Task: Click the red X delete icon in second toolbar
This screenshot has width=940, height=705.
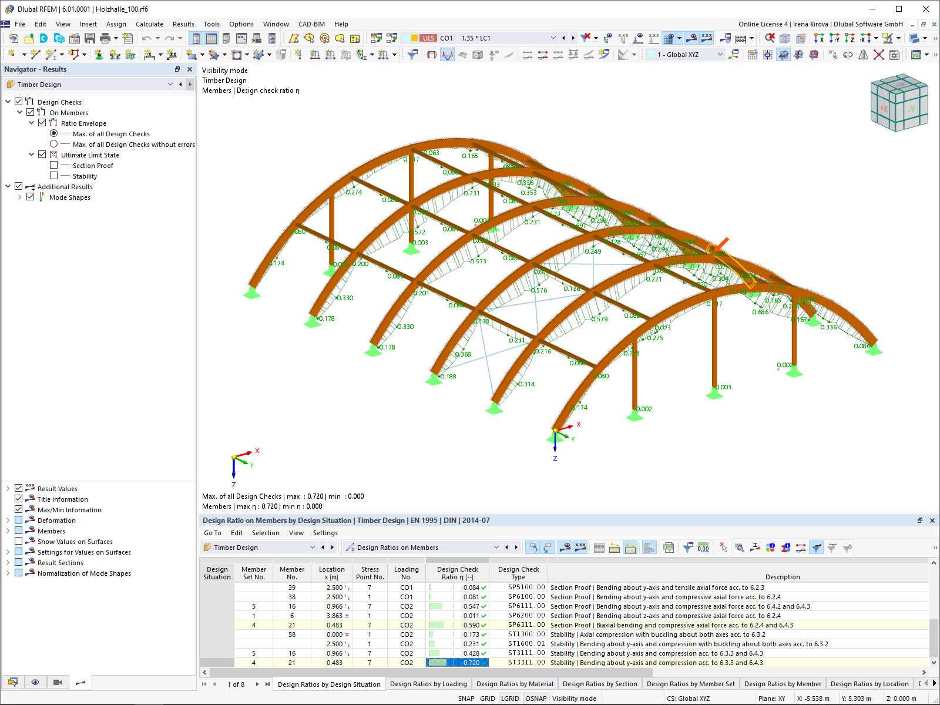Action: coord(879,55)
